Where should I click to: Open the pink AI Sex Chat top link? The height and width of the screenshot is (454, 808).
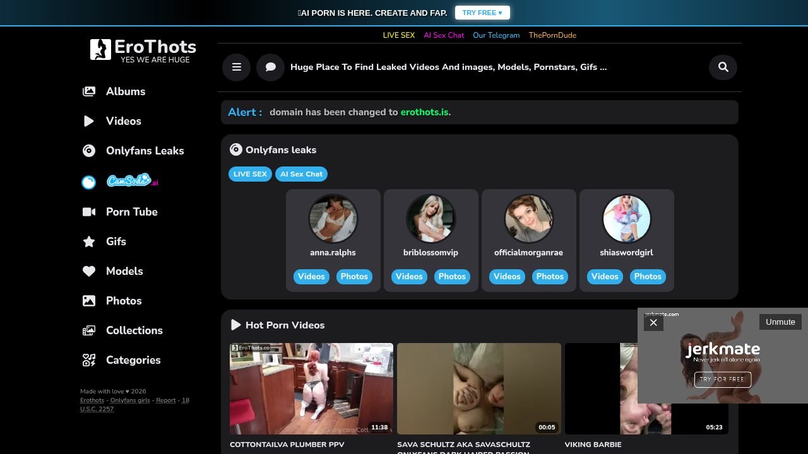(x=444, y=35)
